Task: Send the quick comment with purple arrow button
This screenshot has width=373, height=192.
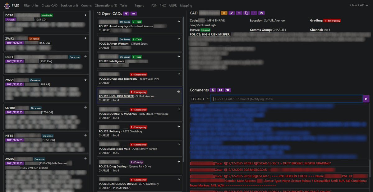Action: (x=366, y=99)
